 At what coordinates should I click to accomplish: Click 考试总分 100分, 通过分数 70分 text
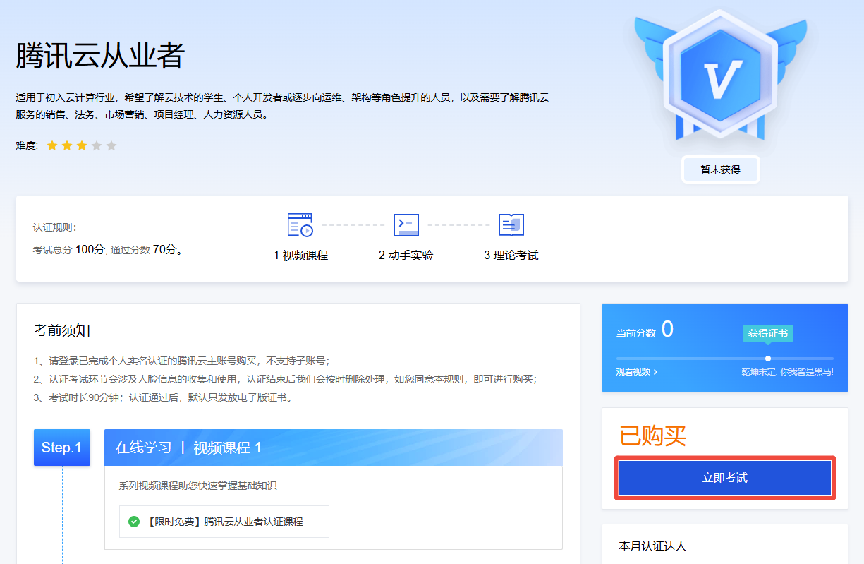[x=108, y=249]
